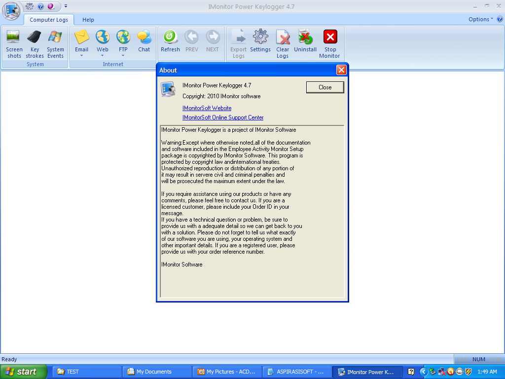Click the "Ready" status bar text
The width and height of the screenshot is (505, 379).
click(x=9, y=359)
